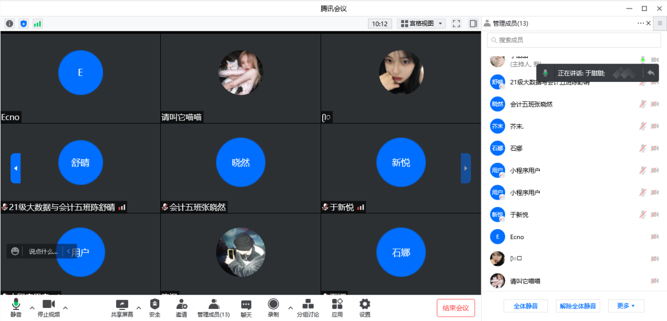Open the 聊天 chat icon
The image size is (667, 321).
click(246, 307)
